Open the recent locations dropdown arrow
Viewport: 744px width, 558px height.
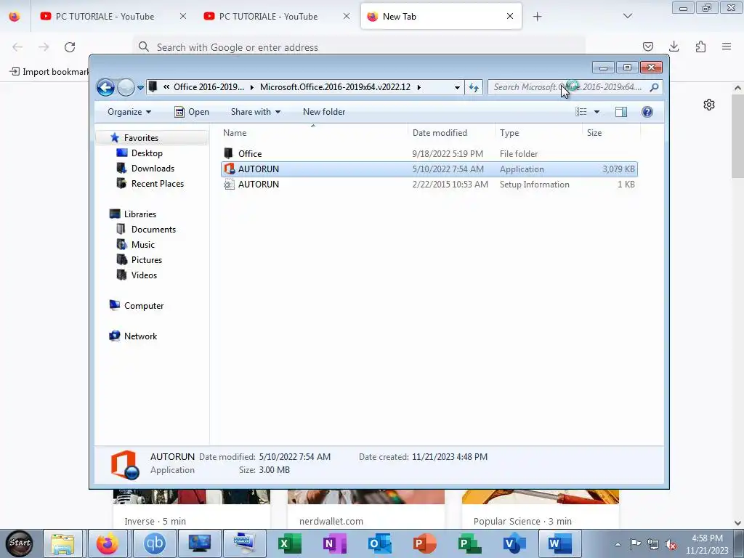[x=140, y=88]
